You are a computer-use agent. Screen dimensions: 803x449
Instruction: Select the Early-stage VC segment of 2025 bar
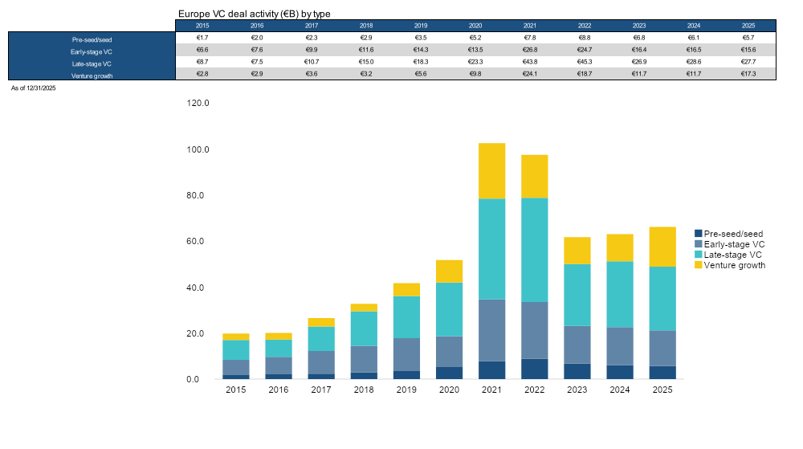pyautogui.click(x=662, y=348)
